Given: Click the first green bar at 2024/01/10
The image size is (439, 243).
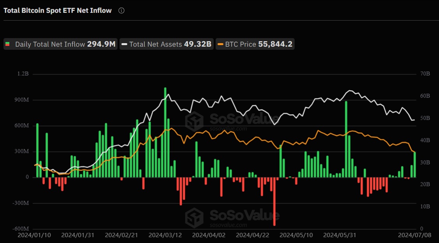Looking at the screenshot, I should 37,150.
